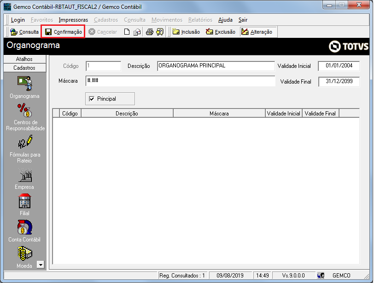The image size is (374, 283).
Task: Close the Gemco Contábil window
Action: [x=359, y=5]
